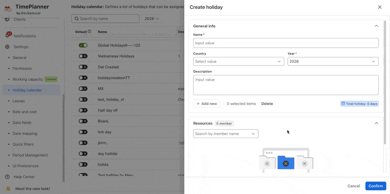Collapse the General info section

(376, 26)
